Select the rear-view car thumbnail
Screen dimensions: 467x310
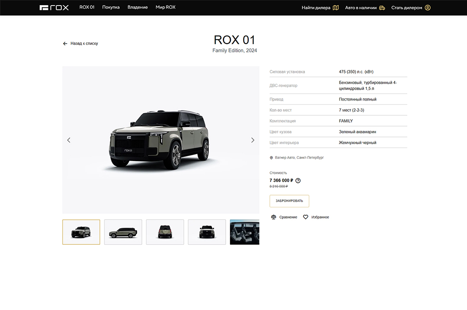165,232
